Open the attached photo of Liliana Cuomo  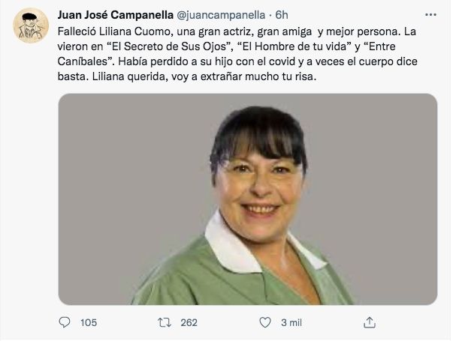(x=248, y=199)
